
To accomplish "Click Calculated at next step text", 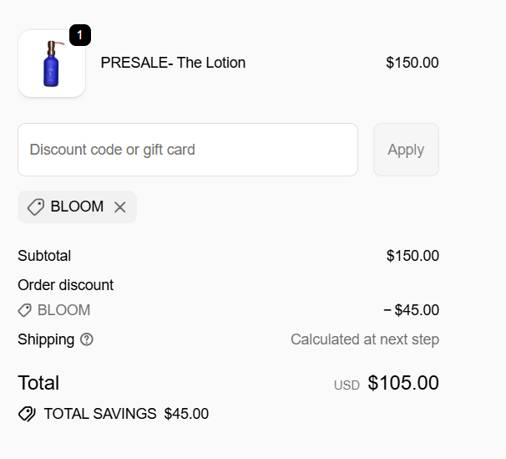I will [364, 339].
